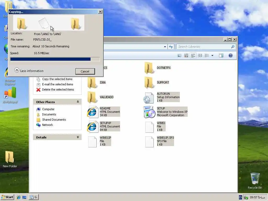The width and height of the screenshot is (268, 201).
Task: Switch to details list view icon
Action: coord(207,55)
